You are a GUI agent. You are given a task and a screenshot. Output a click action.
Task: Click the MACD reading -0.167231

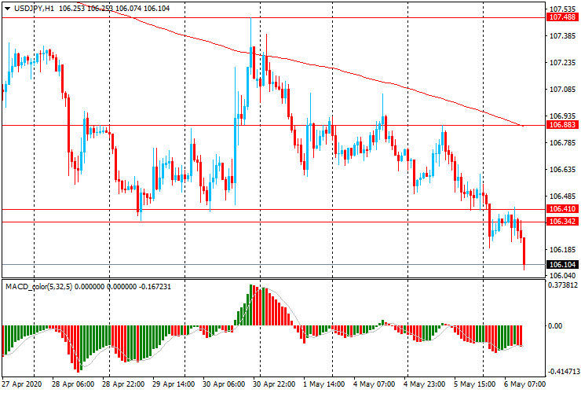155,286
